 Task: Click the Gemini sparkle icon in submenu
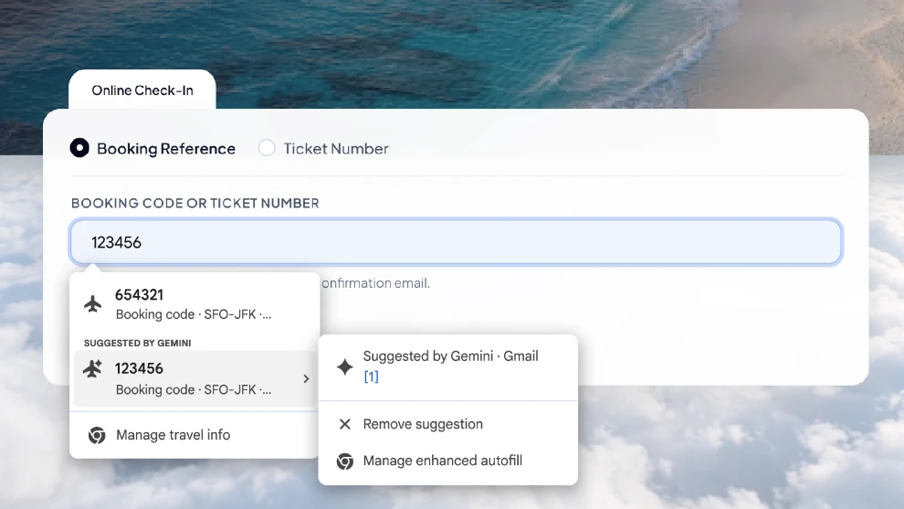[345, 366]
